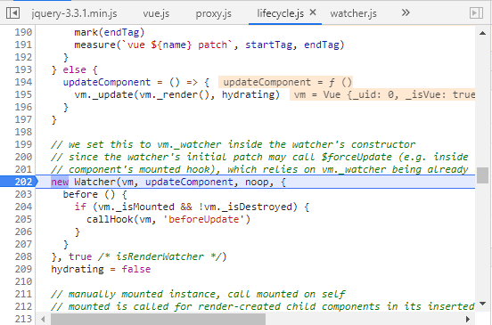Add a breakpoint at line number 205
The height and width of the screenshot is (325, 492).
(23, 219)
